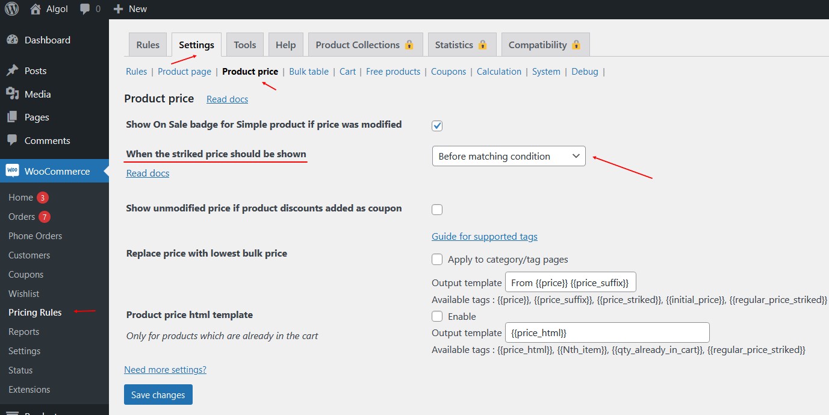This screenshot has height=415, width=829.
Task: Click the red Home notification badge
Action: pyautogui.click(x=42, y=198)
